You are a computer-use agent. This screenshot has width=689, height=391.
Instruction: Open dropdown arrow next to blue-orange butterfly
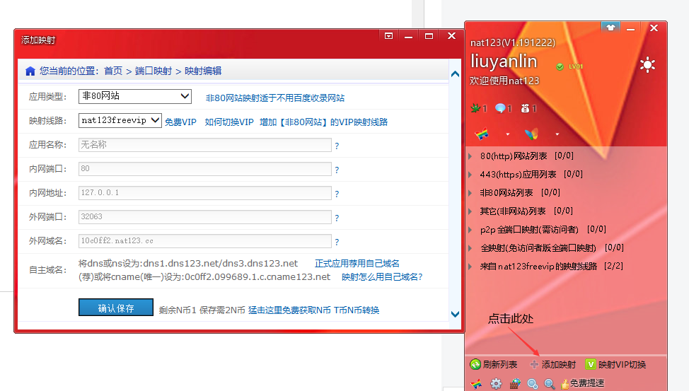[557, 134]
